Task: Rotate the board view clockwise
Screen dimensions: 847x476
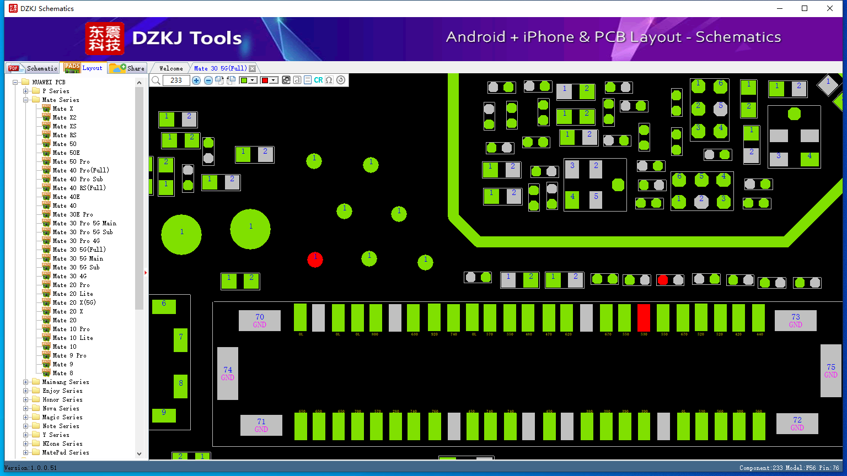Action: [219, 80]
